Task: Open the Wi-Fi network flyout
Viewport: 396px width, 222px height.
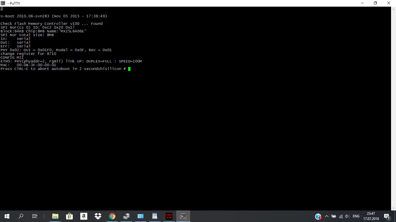Action: 341,216
